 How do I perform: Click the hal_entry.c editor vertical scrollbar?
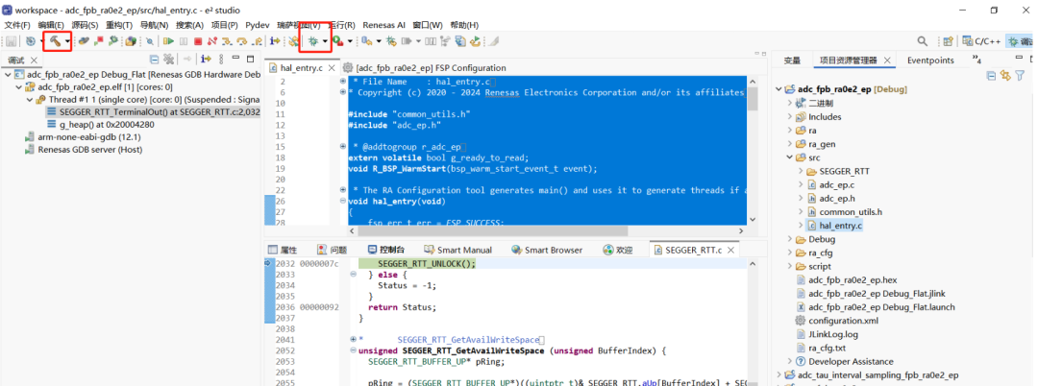click(751, 151)
